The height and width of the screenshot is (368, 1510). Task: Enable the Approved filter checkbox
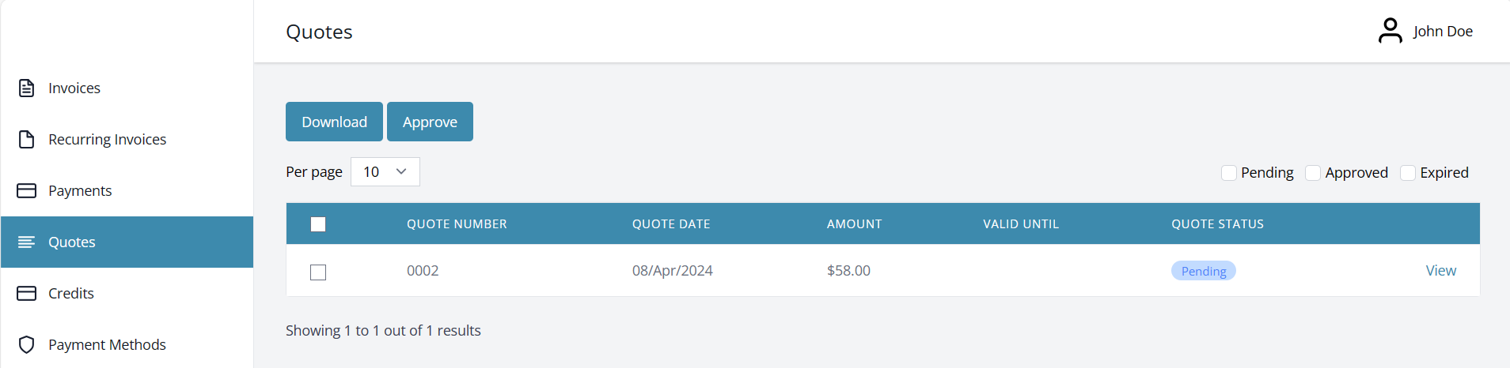click(x=1313, y=172)
